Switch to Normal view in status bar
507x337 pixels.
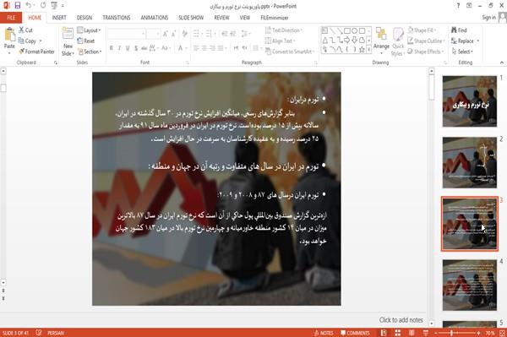pyautogui.click(x=384, y=333)
